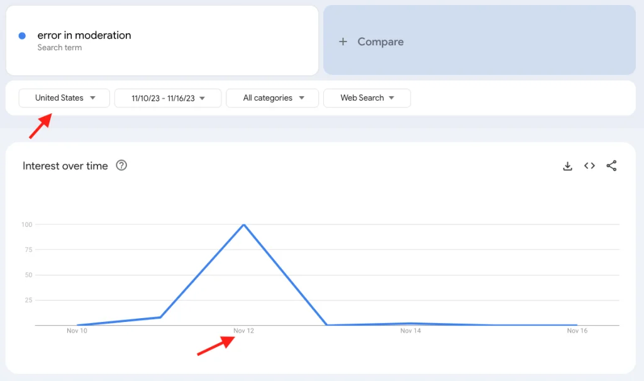Open the 11/10/23 - 11/16/23 date range dropdown
Screen dimensions: 644x381
point(168,98)
